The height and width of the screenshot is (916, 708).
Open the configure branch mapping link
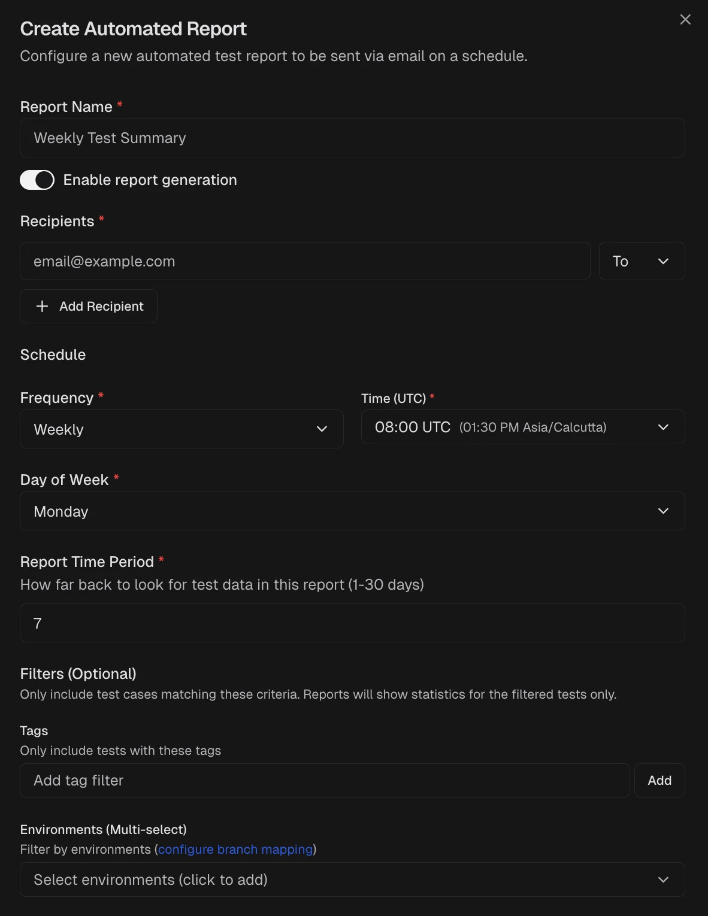click(x=234, y=849)
